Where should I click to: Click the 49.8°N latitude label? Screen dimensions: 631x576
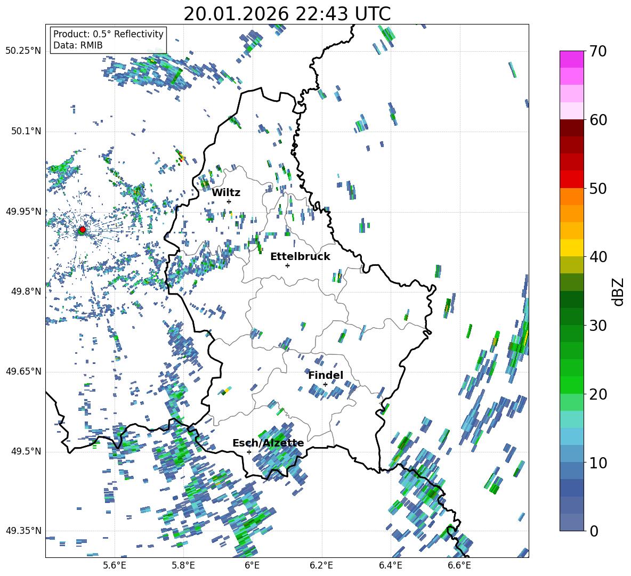26,291
